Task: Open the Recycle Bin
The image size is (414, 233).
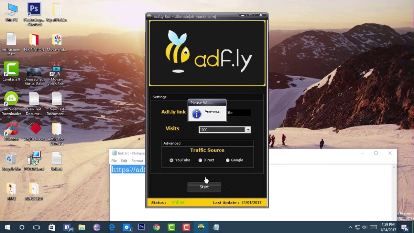Action: 11,159
